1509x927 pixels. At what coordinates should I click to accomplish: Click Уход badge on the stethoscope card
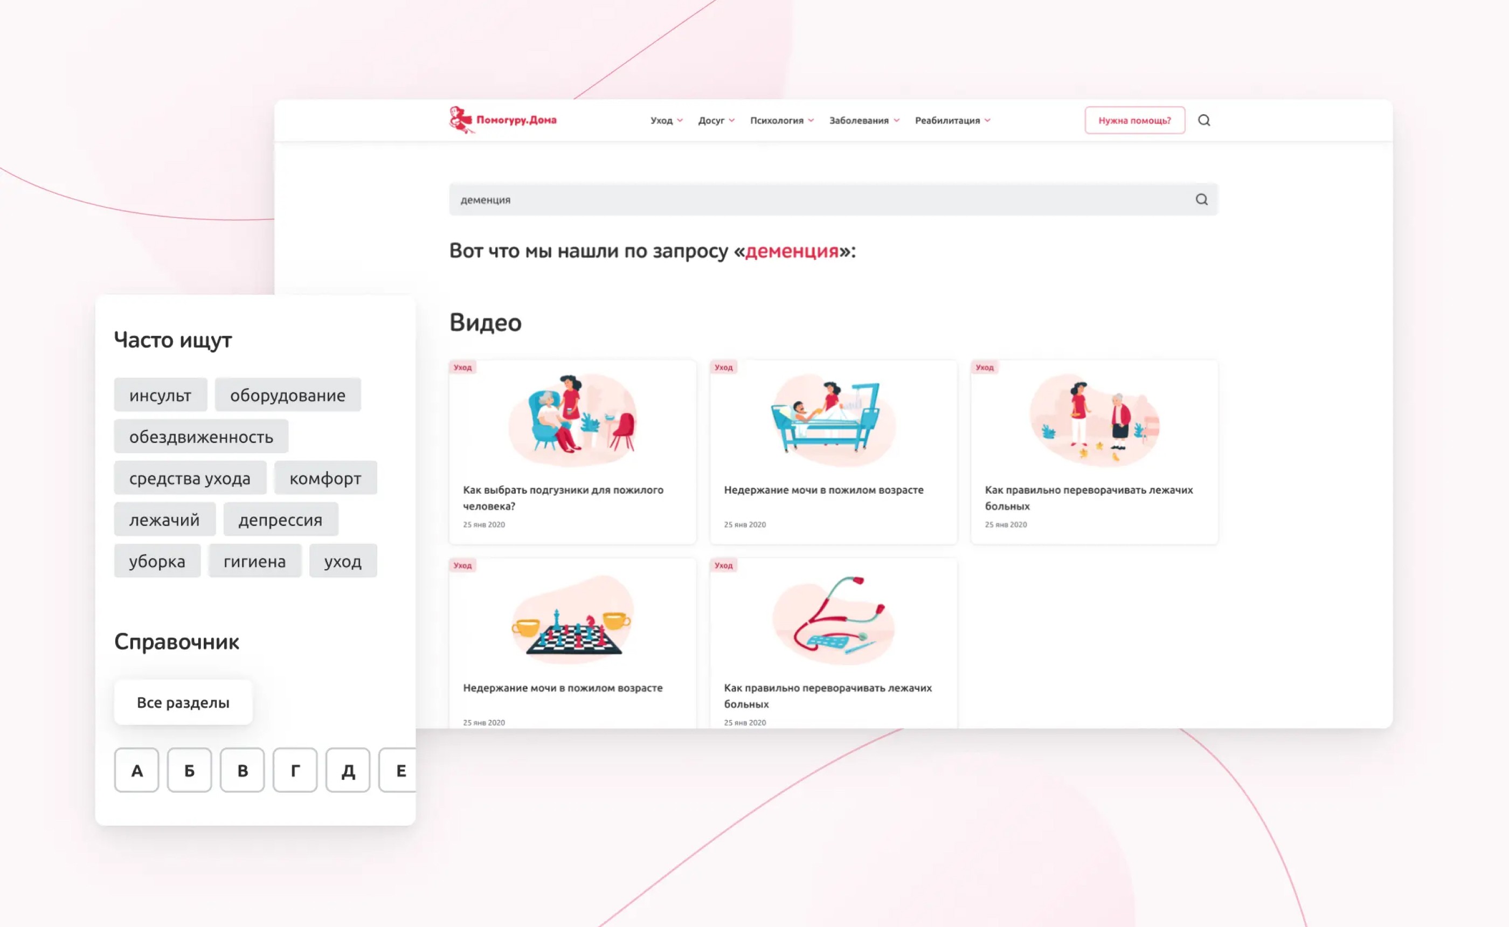[x=723, y=565]
